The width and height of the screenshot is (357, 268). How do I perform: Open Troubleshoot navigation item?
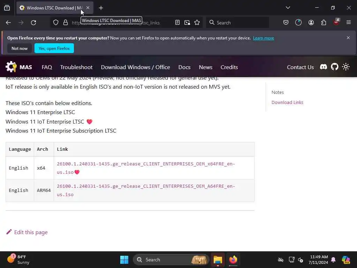[x=76, y=67]
